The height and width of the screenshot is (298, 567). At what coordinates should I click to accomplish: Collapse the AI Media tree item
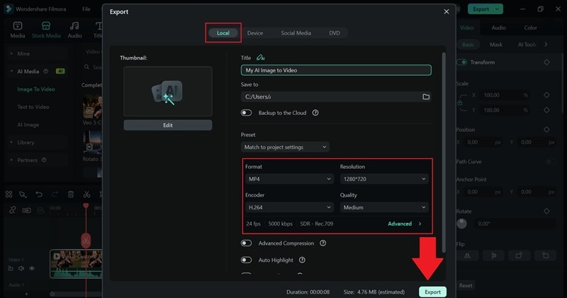click(11, 72)
